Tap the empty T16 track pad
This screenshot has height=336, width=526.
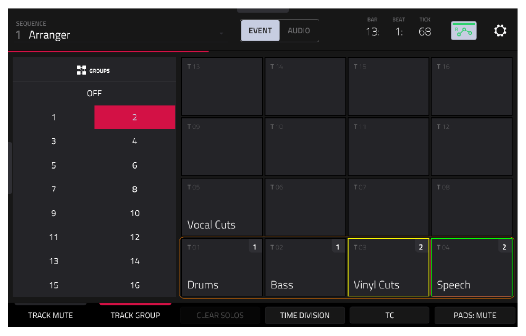472,87
